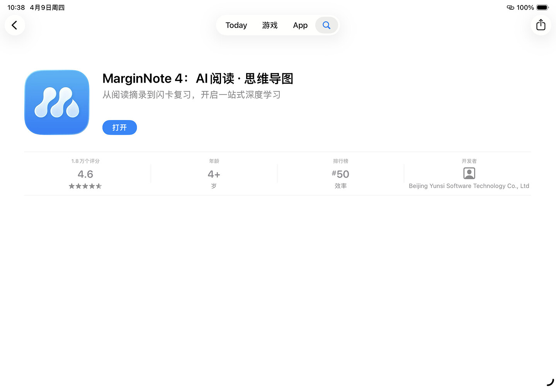The height and width of the screenshot is (388, 556).
Task: Select the developer person icon
Action: point(469,173)
